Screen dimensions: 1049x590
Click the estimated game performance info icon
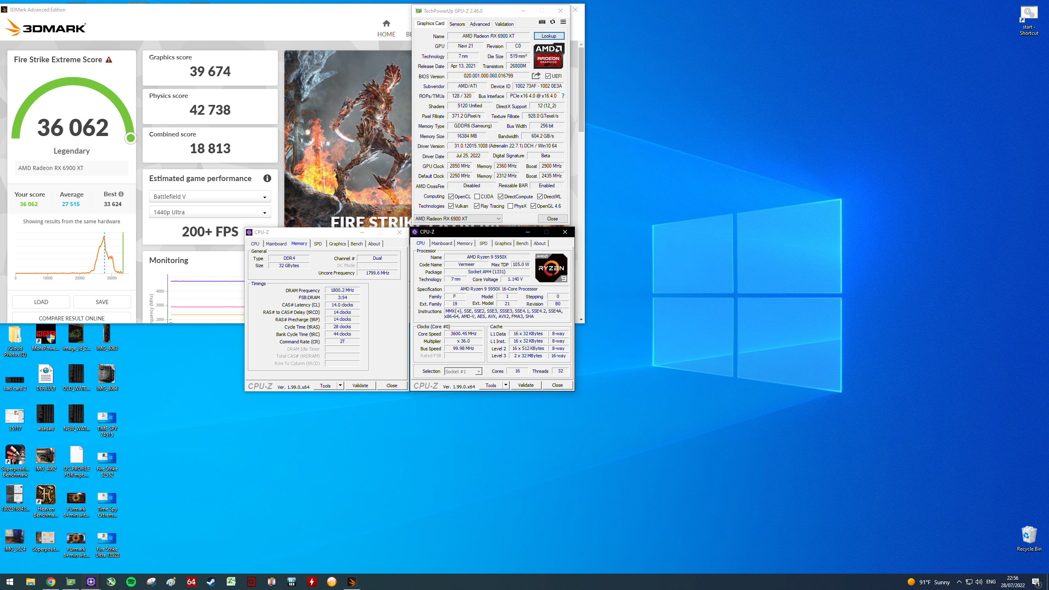pos(267,178)
